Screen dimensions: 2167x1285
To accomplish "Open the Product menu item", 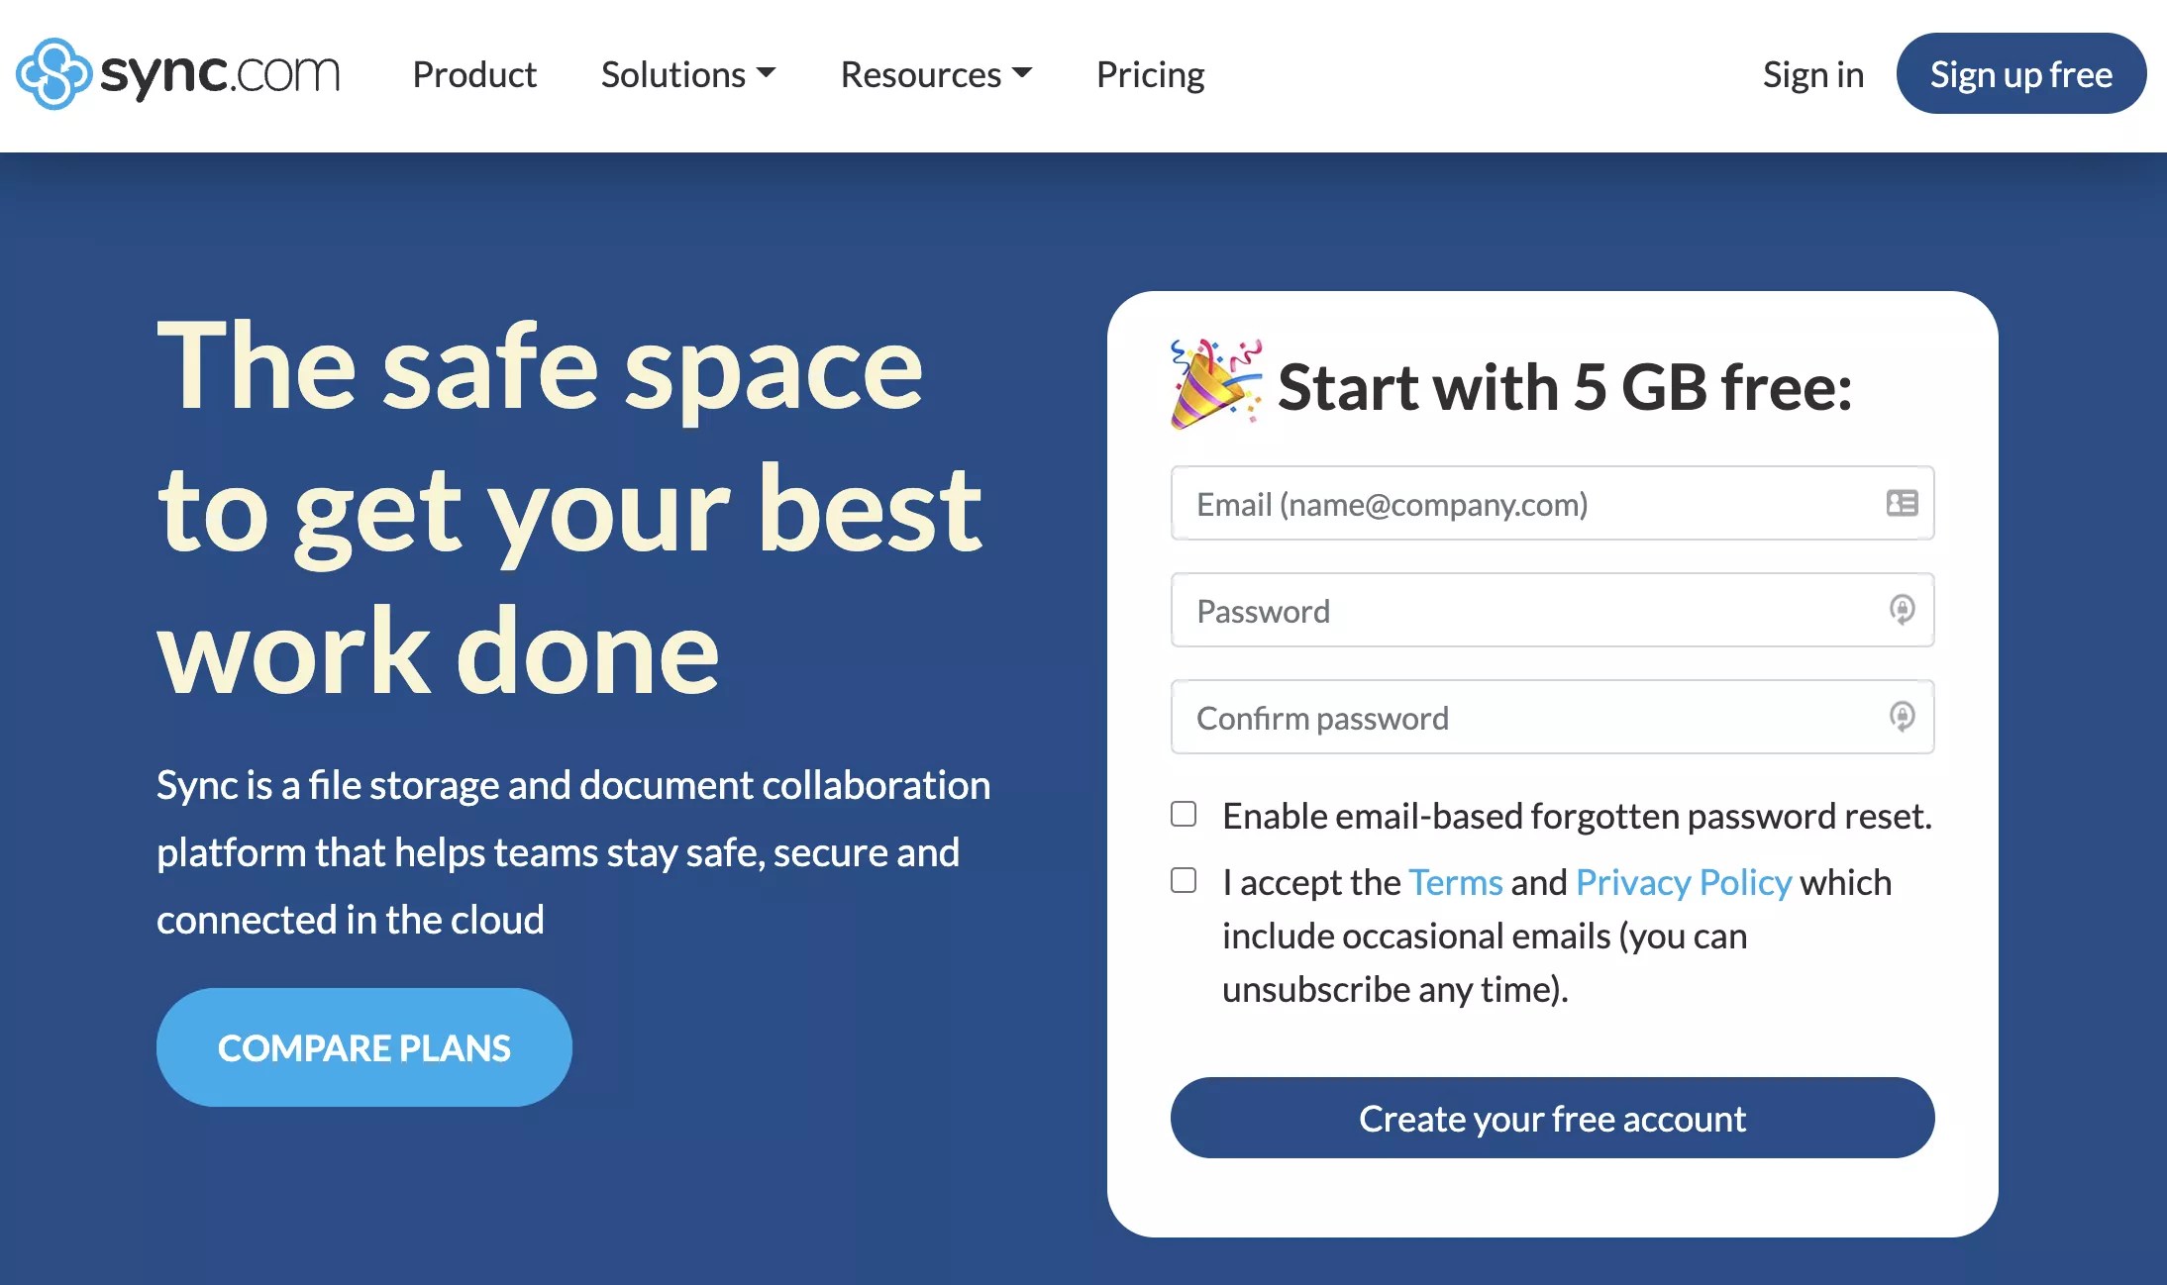I will [474, 73].
